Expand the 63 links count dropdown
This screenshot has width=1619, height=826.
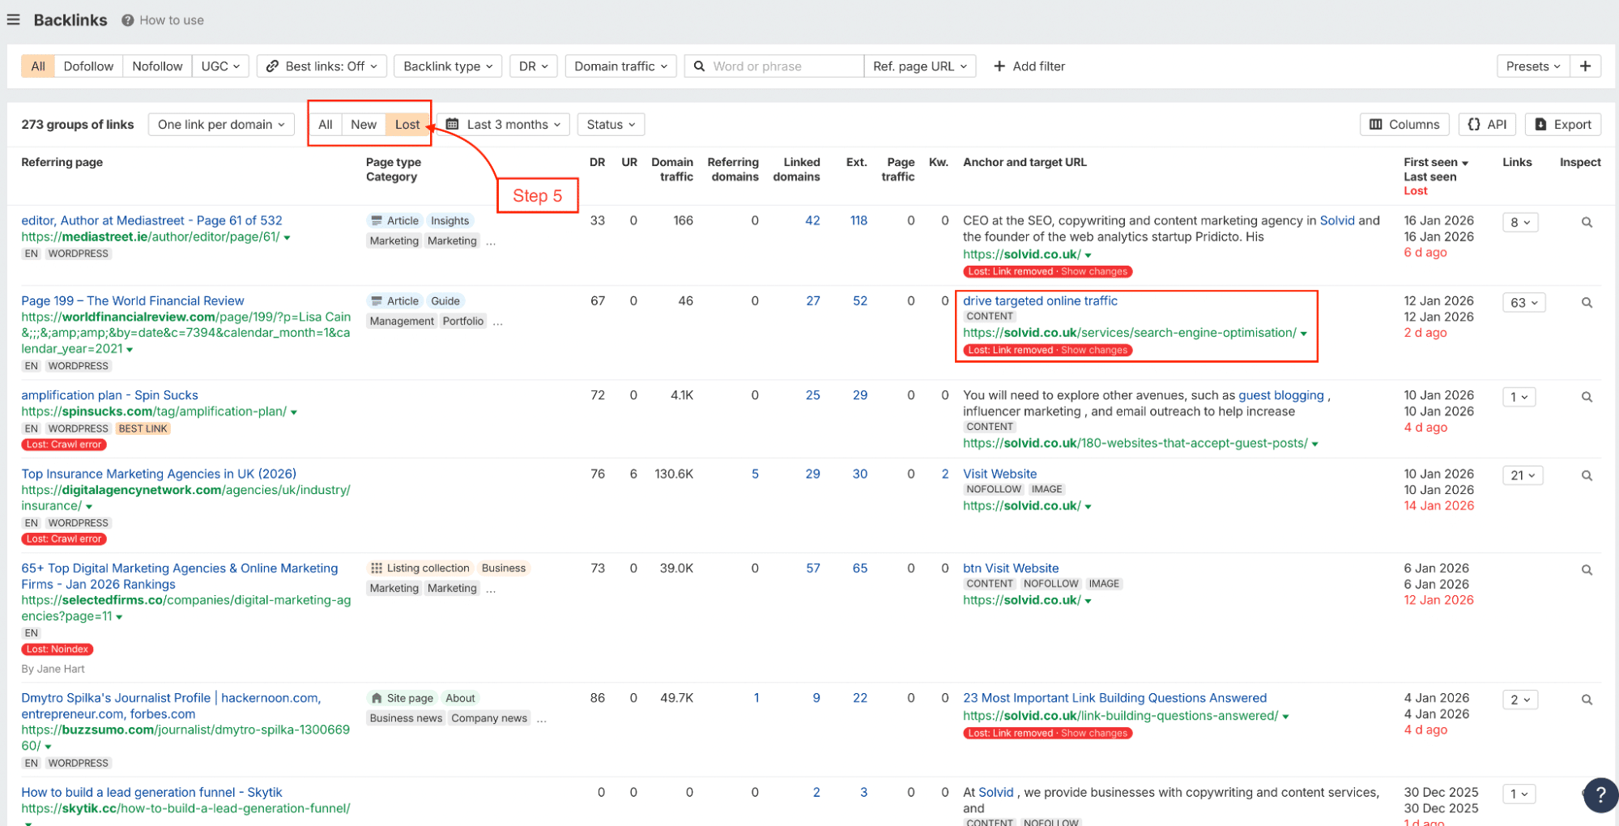[1523, 302]
